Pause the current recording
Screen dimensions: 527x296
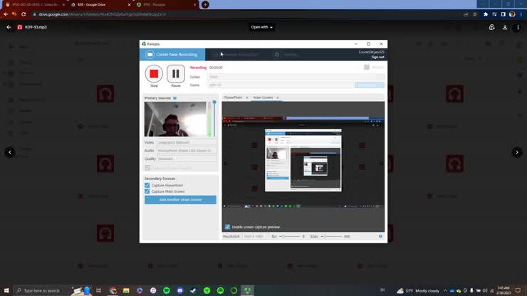[x=176, y=74]
